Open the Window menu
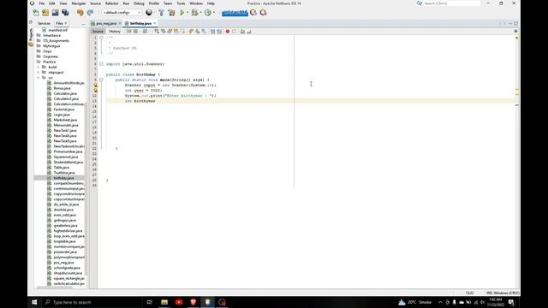The height and width of the screenshot is (308, 548). [x=196, y=3]
